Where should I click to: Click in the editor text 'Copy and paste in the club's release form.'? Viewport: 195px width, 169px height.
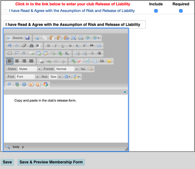point(45,101)
